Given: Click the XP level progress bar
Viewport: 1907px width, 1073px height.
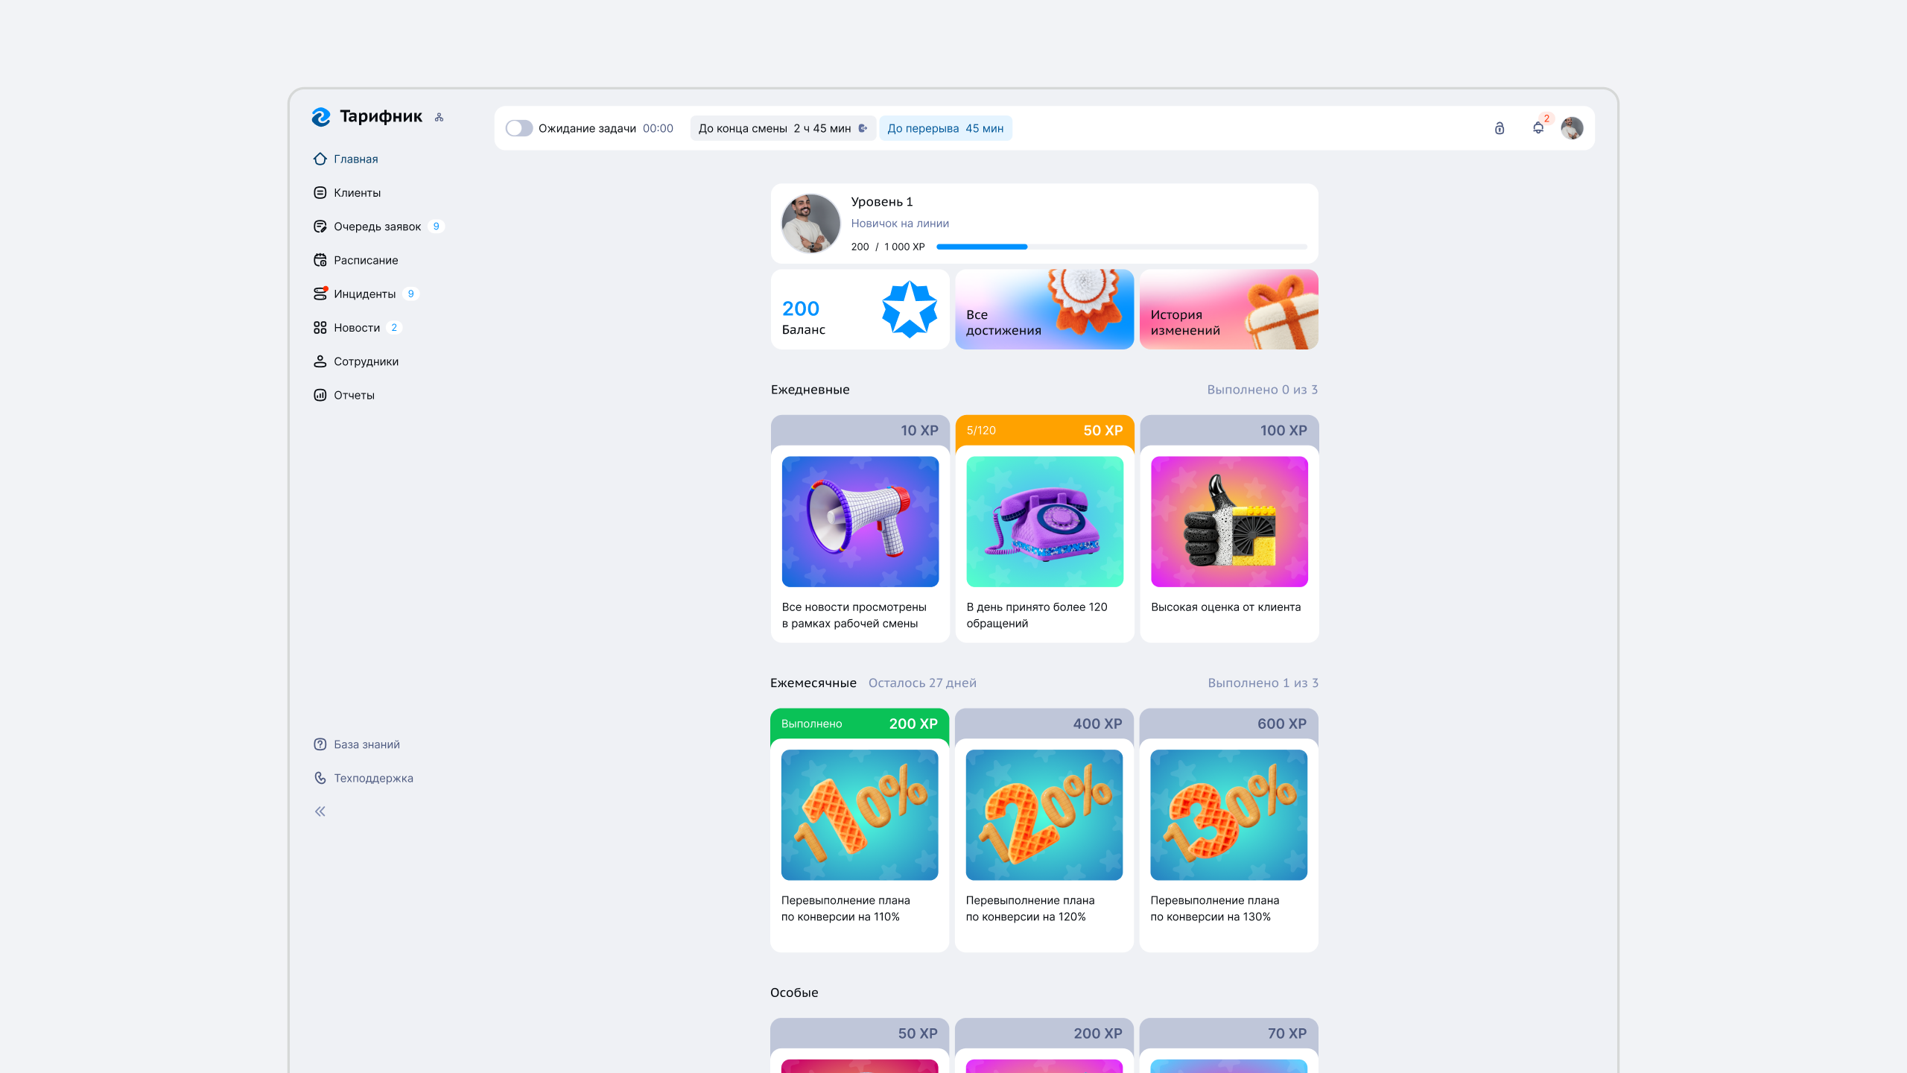Looking at the screenshot, I should pos(1121,247).
